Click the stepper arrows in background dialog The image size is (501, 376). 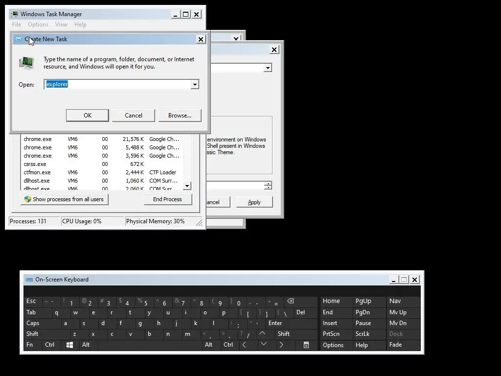point(268,186)
